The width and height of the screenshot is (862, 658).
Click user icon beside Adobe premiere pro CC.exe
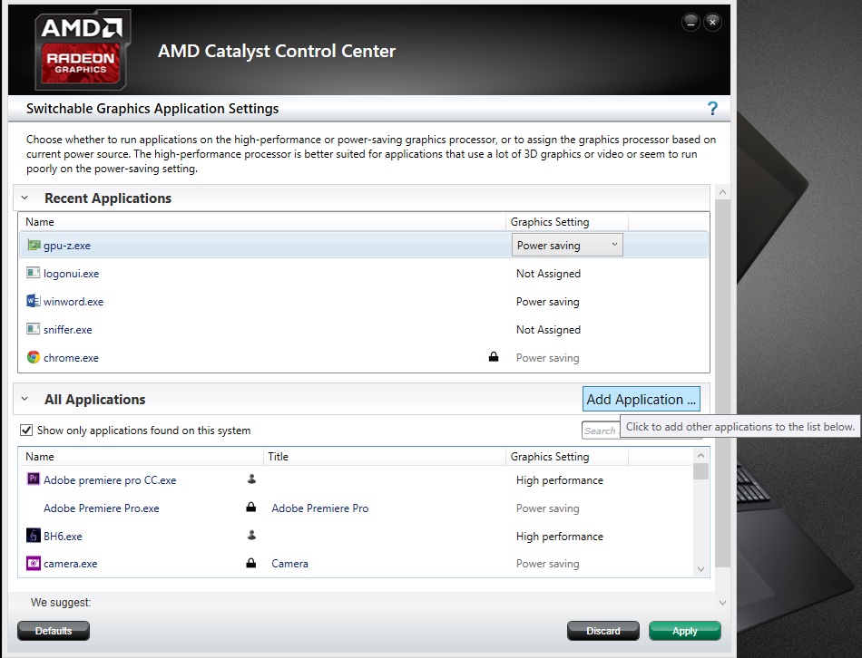[x=251, y=479]
